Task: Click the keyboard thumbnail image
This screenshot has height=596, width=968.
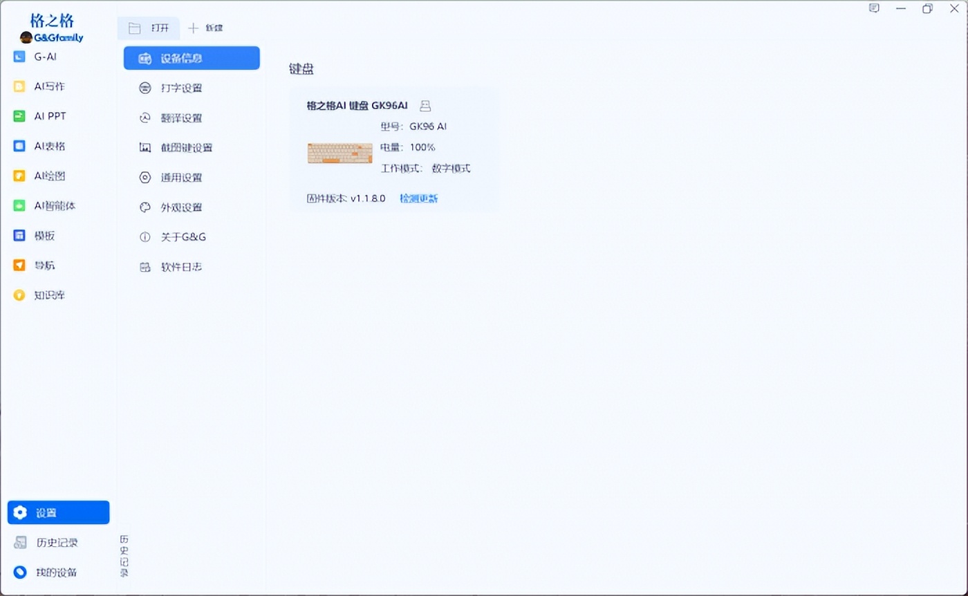Action: pos(339,153)
